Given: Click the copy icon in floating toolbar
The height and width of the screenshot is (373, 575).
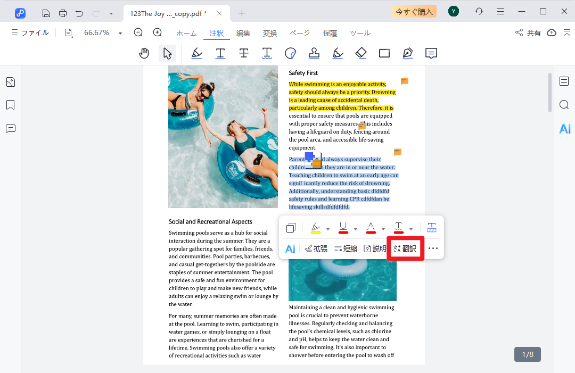Looking at the screenshot, I should (291, 228).
